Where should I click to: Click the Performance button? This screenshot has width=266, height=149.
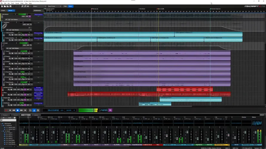click(37, 10)
